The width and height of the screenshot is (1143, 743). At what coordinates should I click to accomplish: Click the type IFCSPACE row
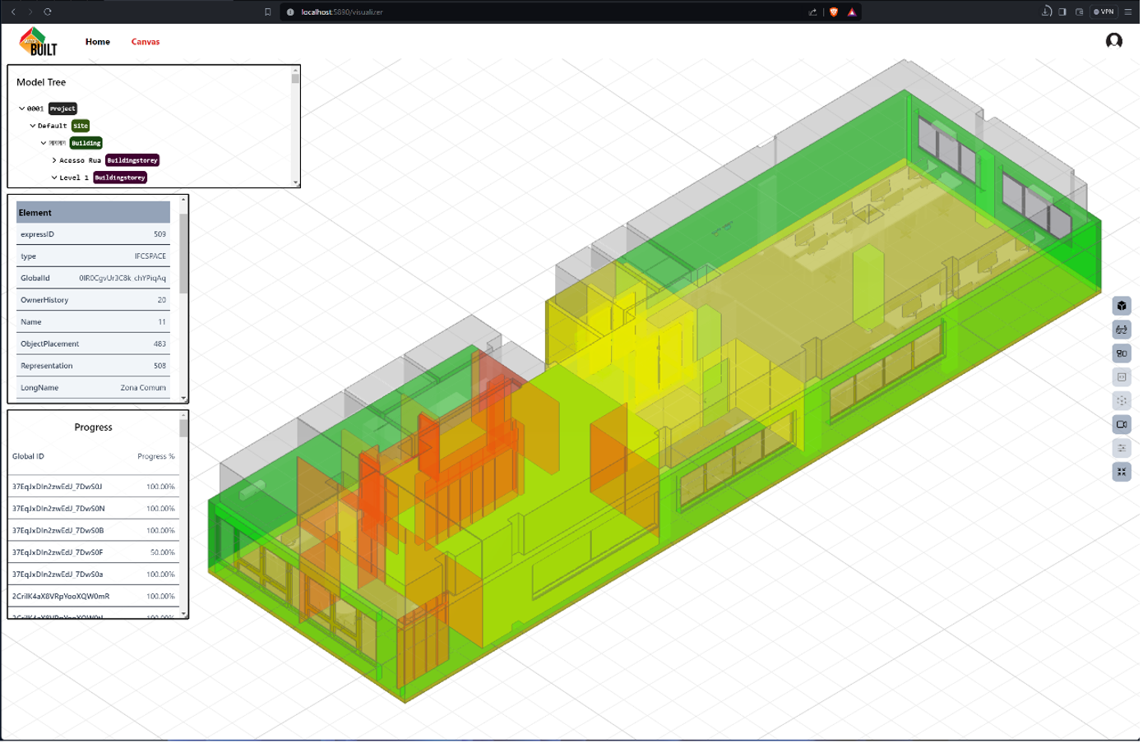click(x=94, y=256)
